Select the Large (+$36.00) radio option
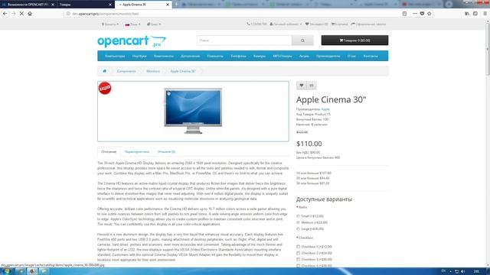Viewport: 490px width, 275px height. 298,229
